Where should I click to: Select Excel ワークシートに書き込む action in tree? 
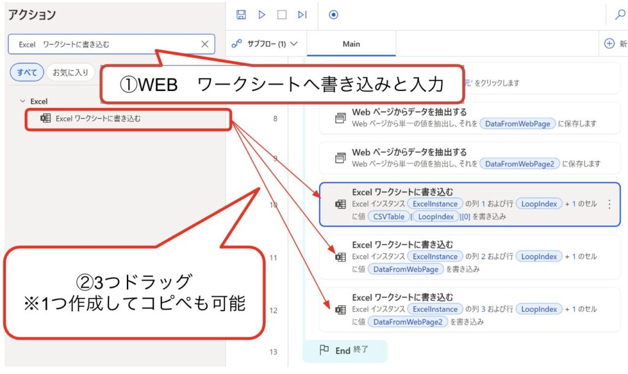[x=98, y=119]
